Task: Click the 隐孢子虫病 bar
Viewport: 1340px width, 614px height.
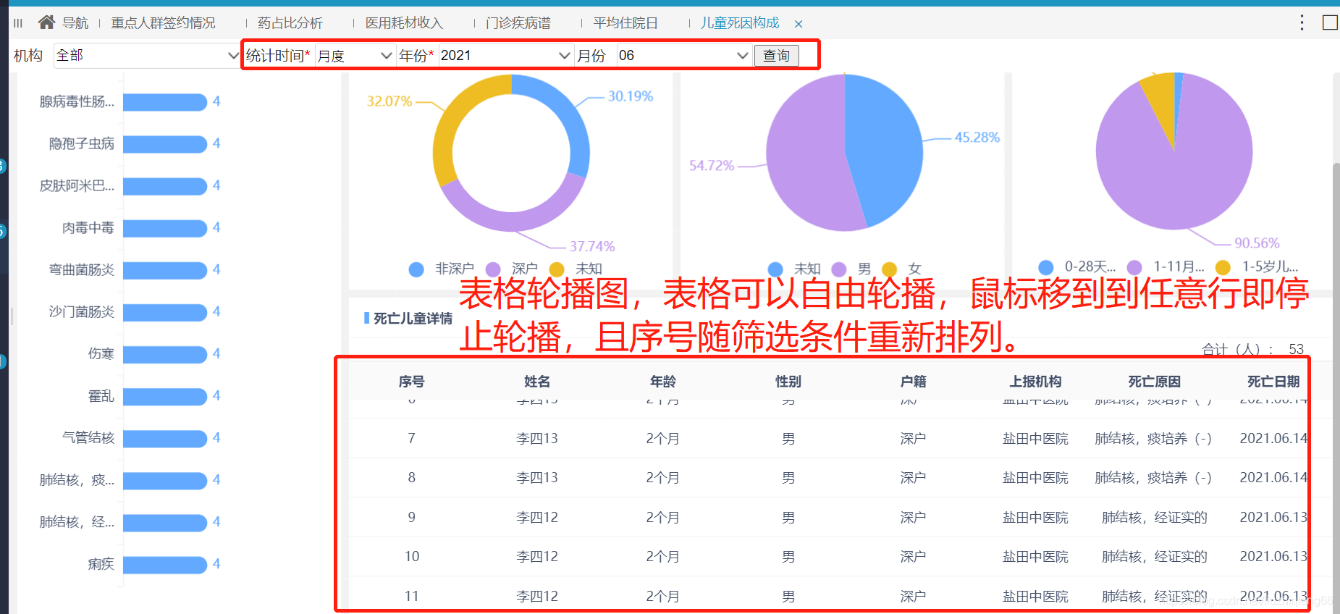Action: [x=165, y=144]
